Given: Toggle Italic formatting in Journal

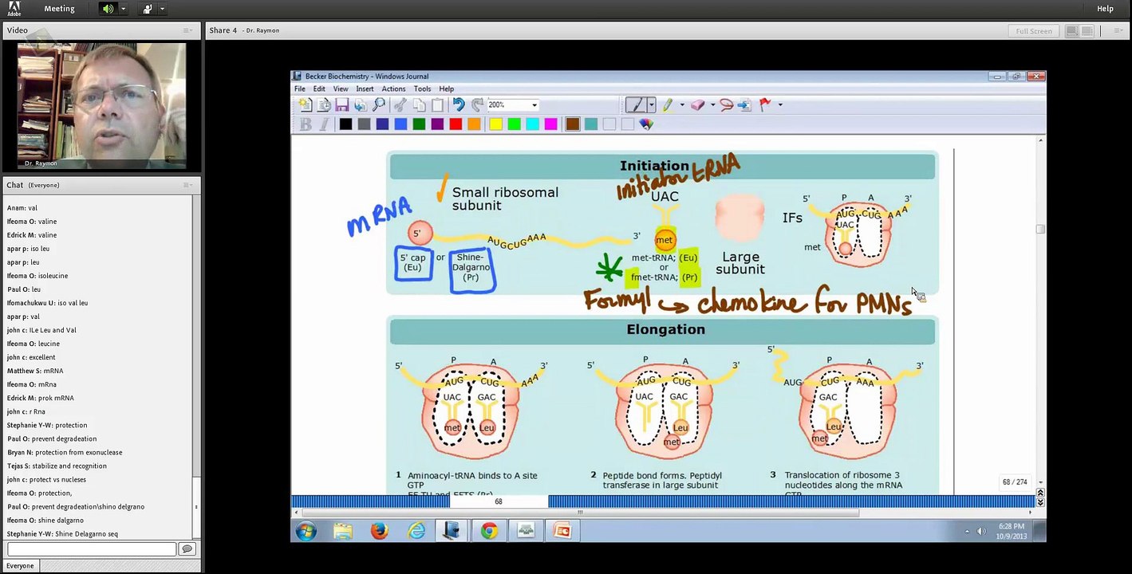Looking at the screenshot, I should 324,124.
